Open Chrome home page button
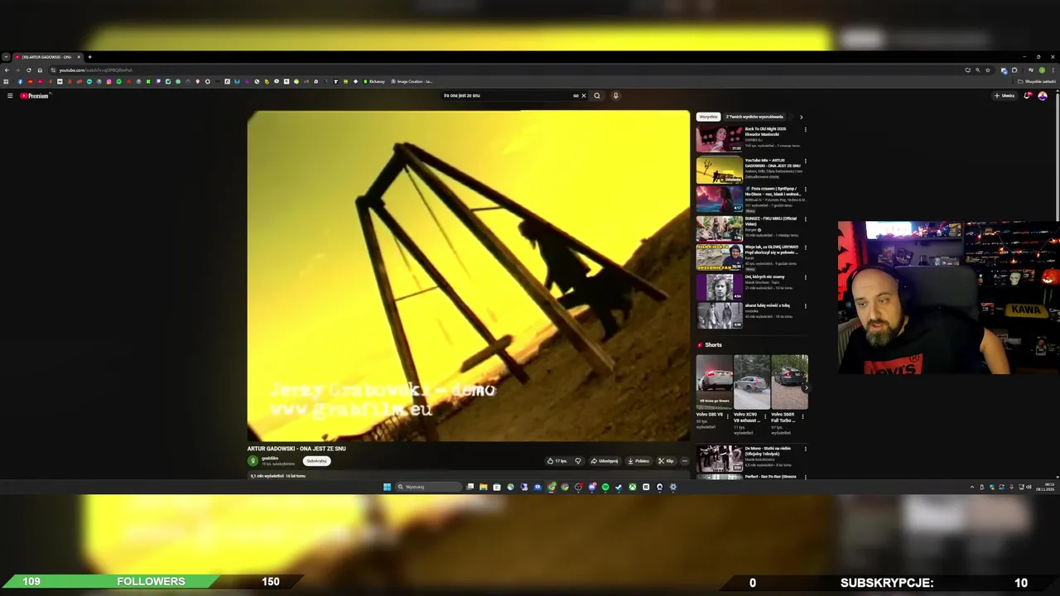The image size is (1060, 596). click(40, 70)
